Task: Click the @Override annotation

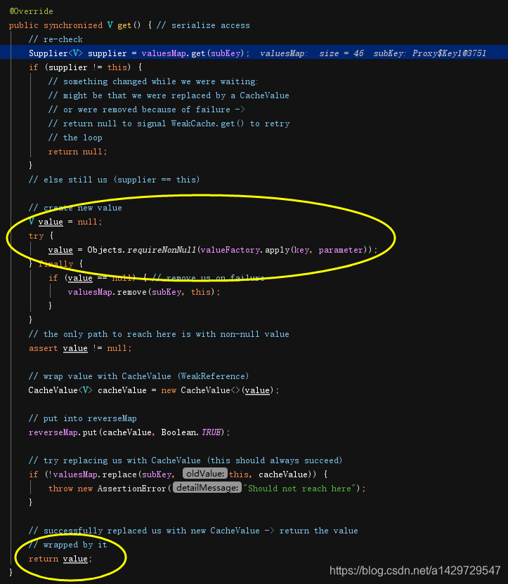Action: [32, 11]
